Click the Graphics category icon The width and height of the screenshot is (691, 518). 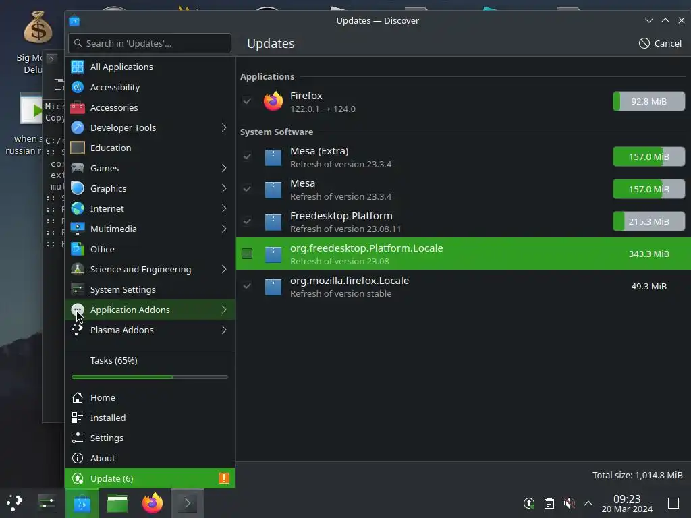coord(78,189)
